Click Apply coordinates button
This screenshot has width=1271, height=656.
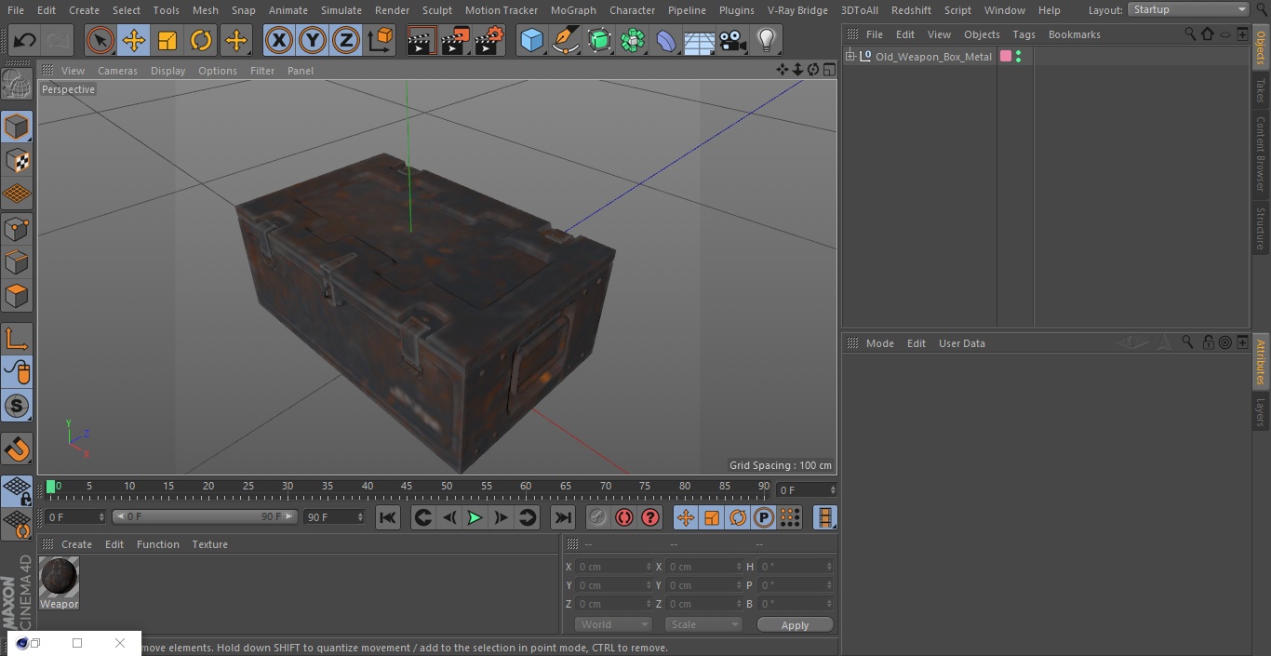point(795,624)
